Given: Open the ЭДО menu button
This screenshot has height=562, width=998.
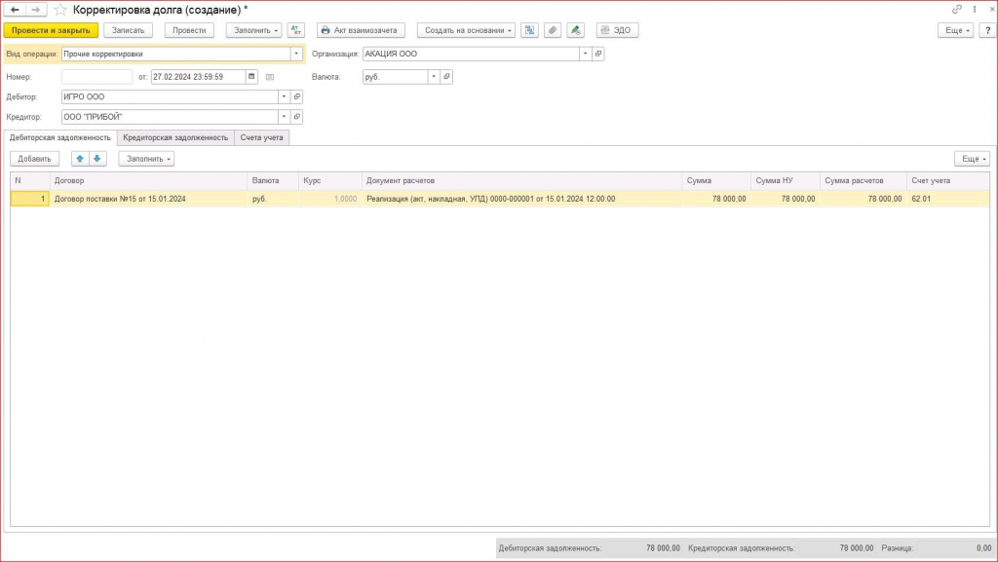Looking at the screenshot, I should [617, 30].
